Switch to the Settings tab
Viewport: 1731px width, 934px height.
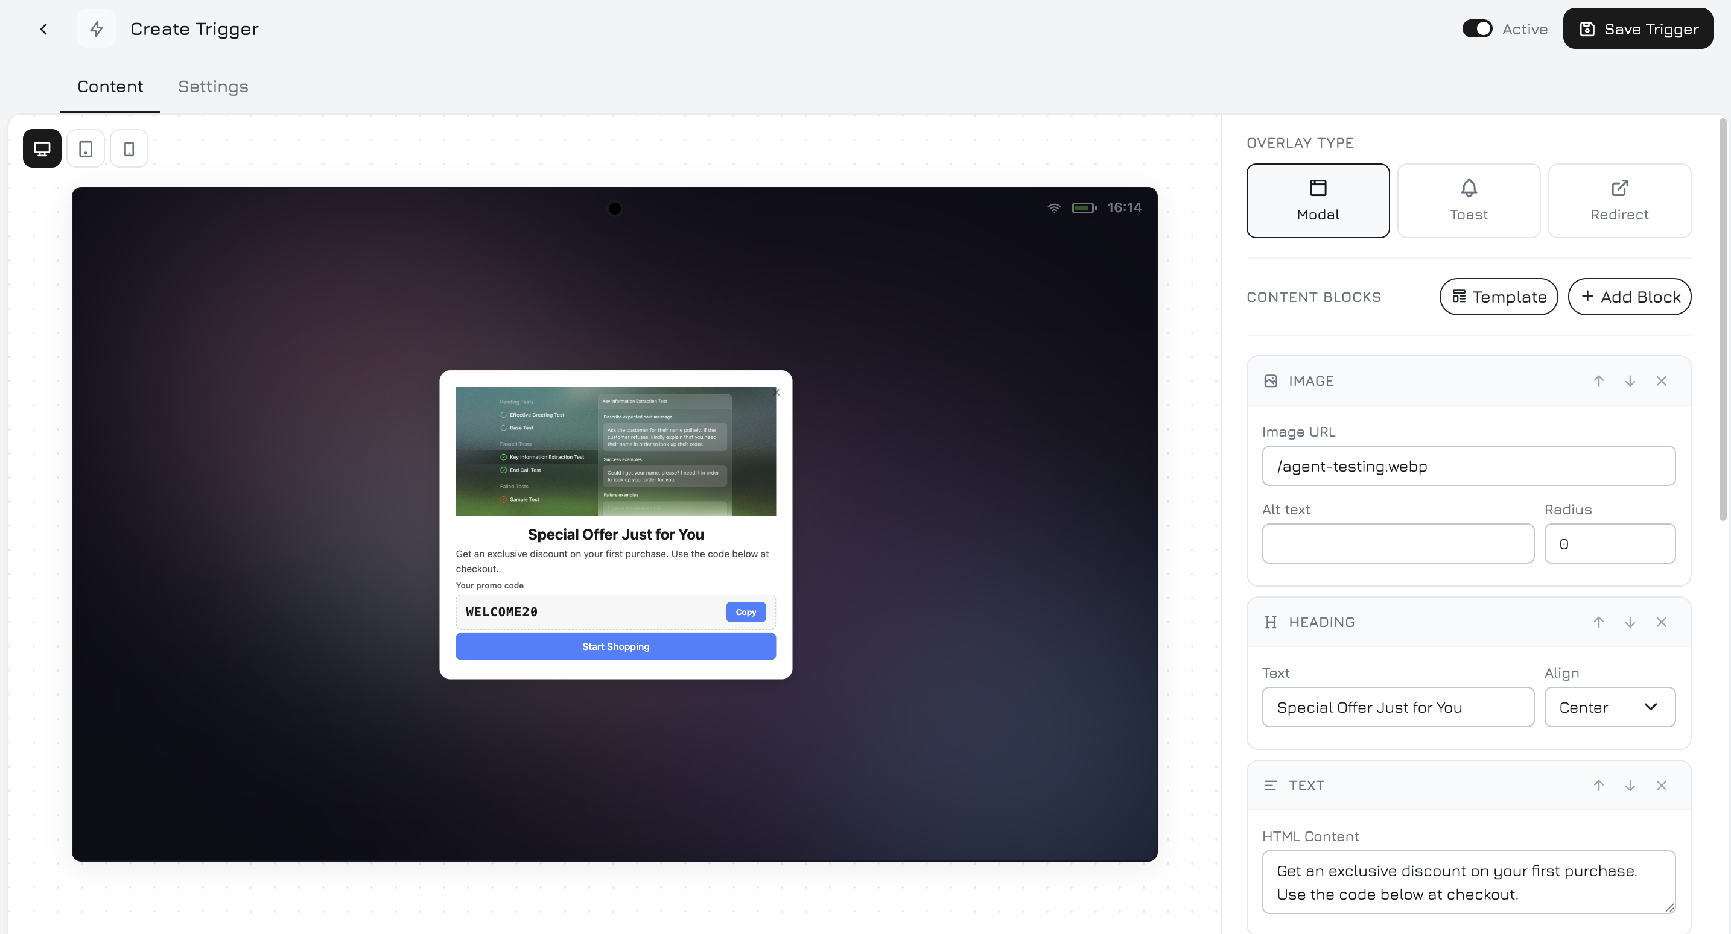(213, 87)
